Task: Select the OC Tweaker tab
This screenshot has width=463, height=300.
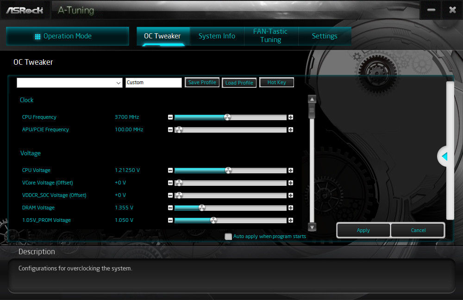Action: tap(163, 36)
